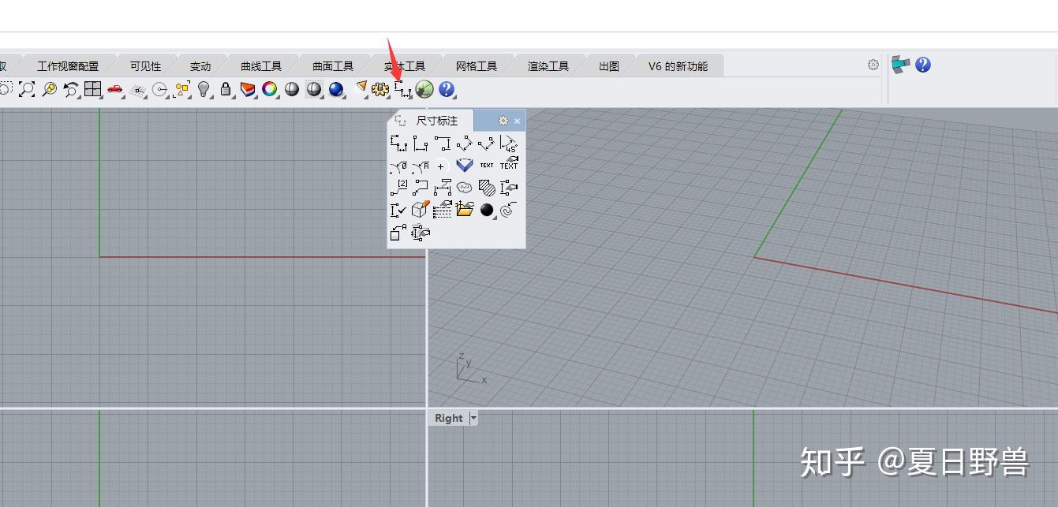Open the 尺寸标注 panel gear settings

click(503, 121)
